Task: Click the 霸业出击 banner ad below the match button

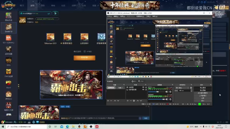Action: point(71,85)
